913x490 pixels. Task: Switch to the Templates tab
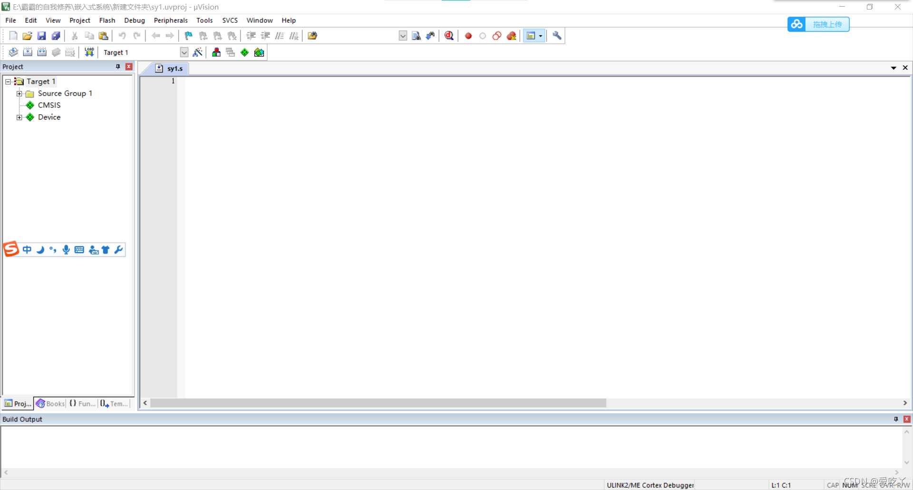pos(114,403)
